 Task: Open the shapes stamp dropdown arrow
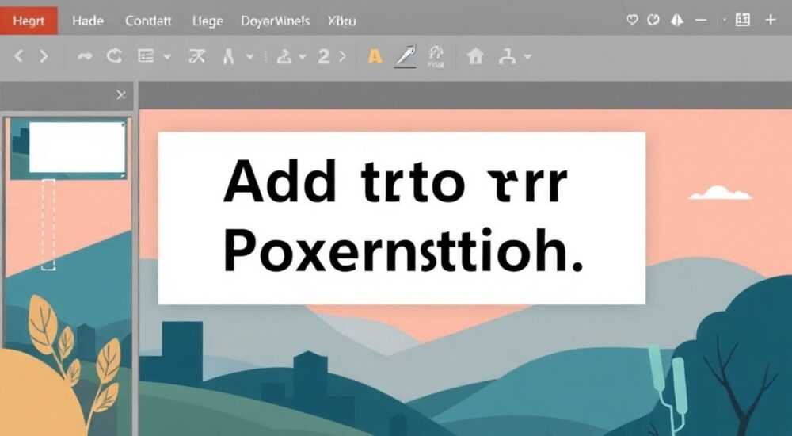[x=303, y=56]
